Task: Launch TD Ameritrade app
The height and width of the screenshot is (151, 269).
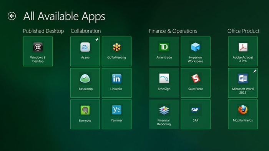Action: tap(164, 51)
